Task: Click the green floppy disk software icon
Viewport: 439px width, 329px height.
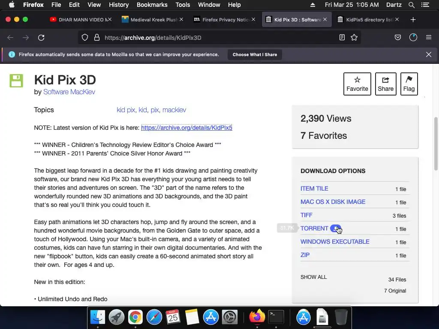Action: tap(16, 81)
